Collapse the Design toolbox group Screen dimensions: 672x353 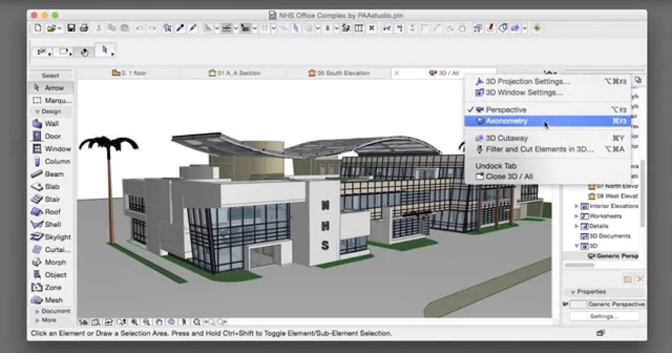[38, 112]
